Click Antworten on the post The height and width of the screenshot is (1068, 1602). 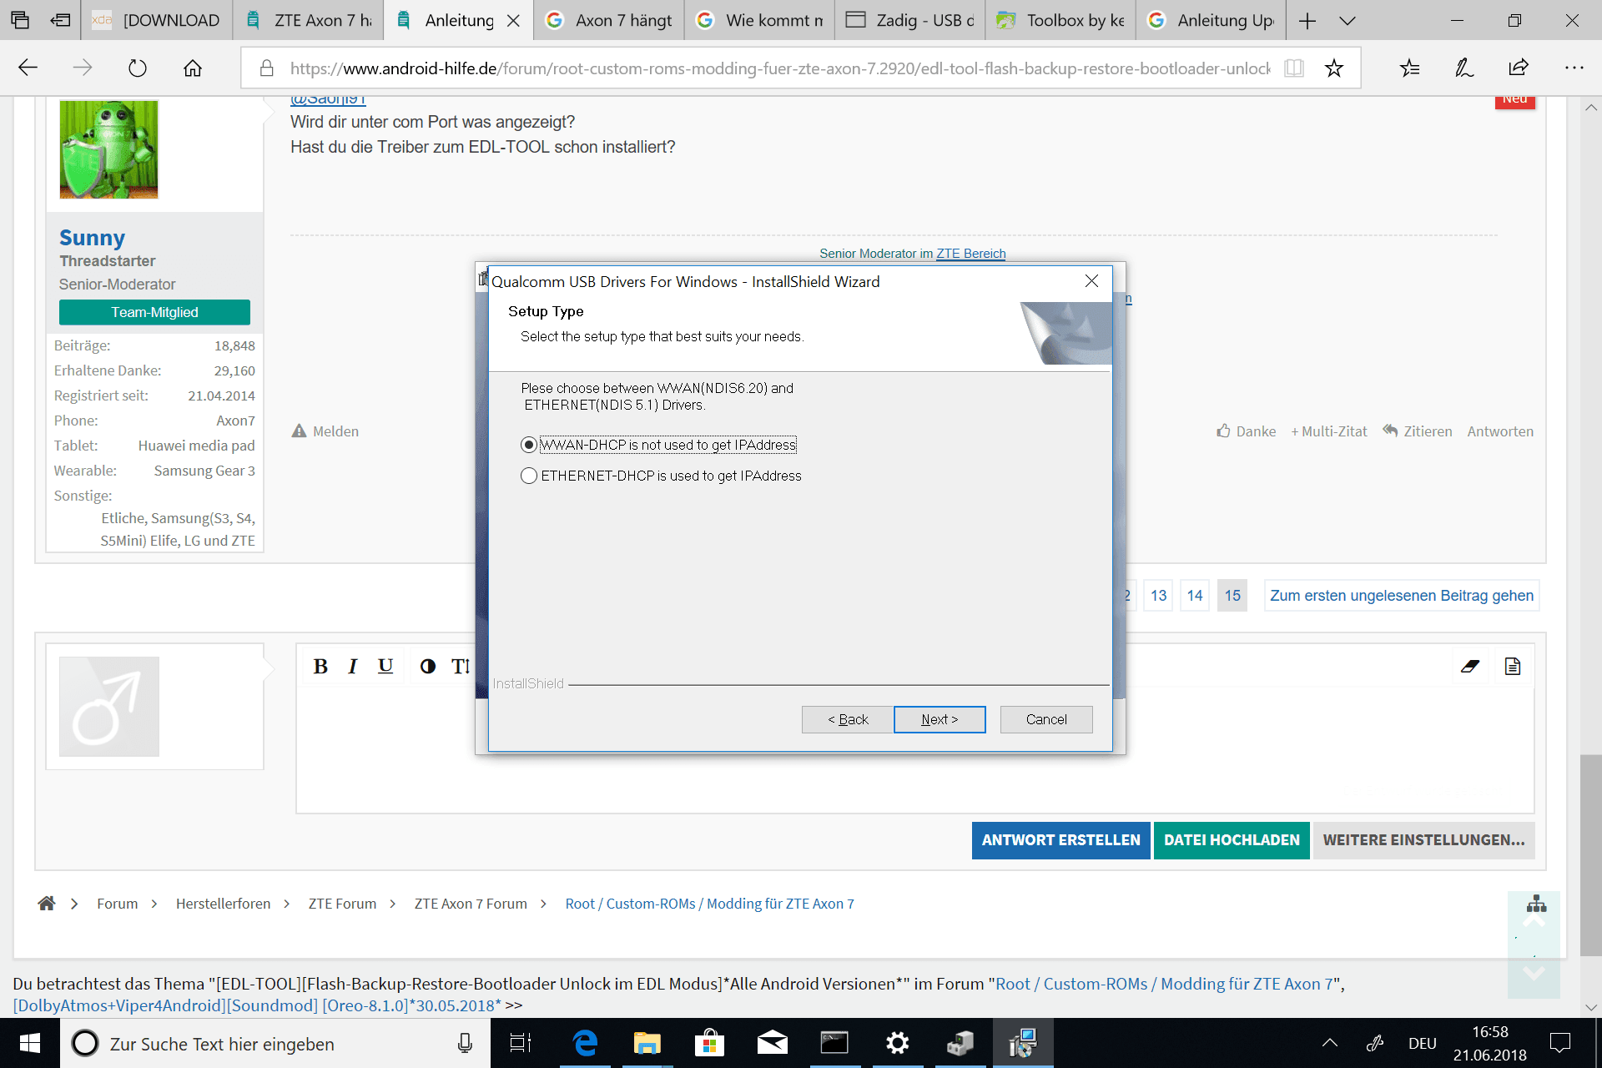[x=1500, y=431]
